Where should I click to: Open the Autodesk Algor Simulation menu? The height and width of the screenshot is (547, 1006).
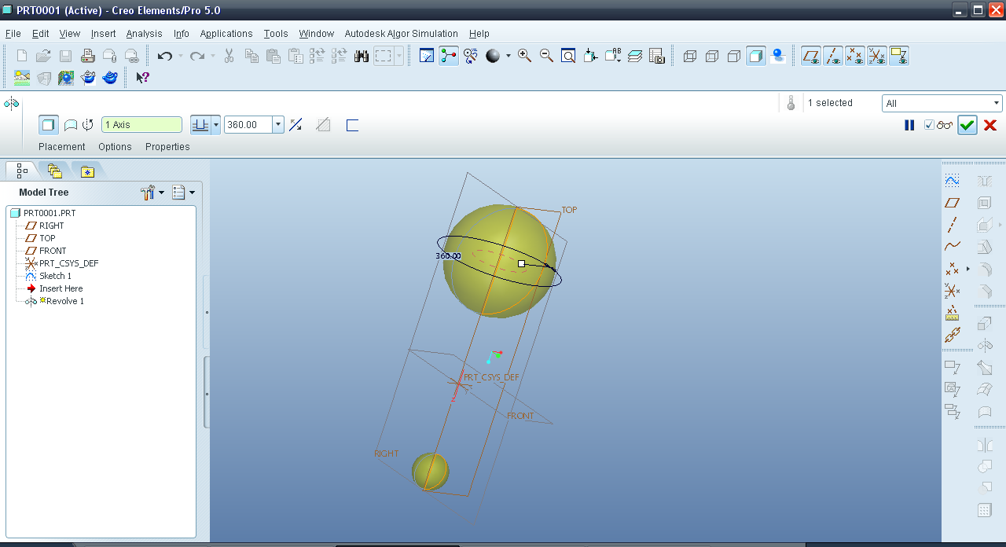click(401, 34)
